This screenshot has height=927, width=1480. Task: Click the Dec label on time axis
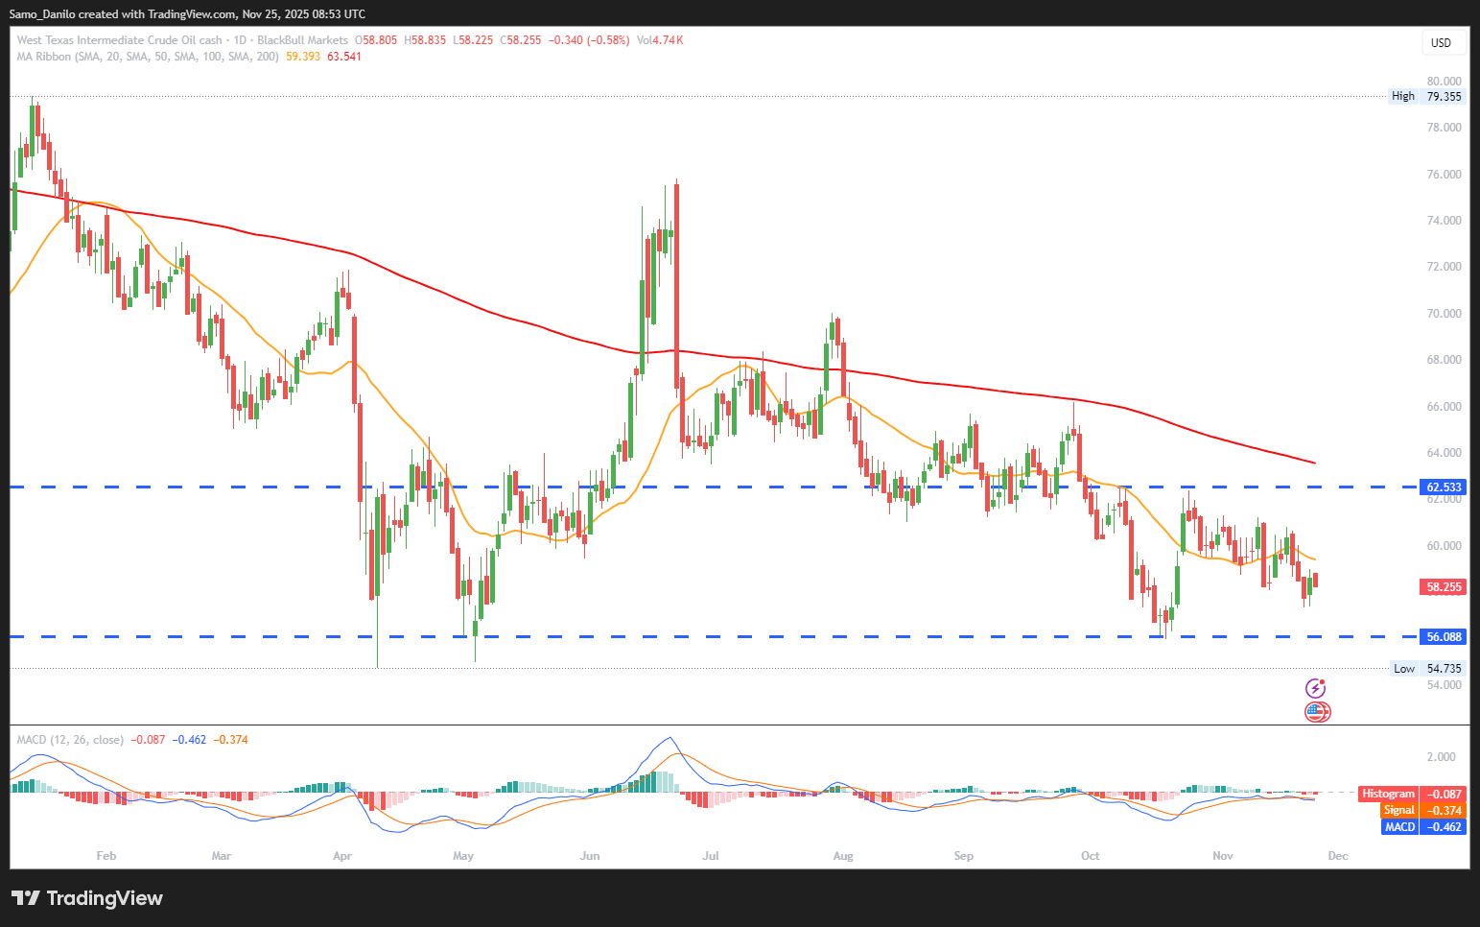point(1338,856)
